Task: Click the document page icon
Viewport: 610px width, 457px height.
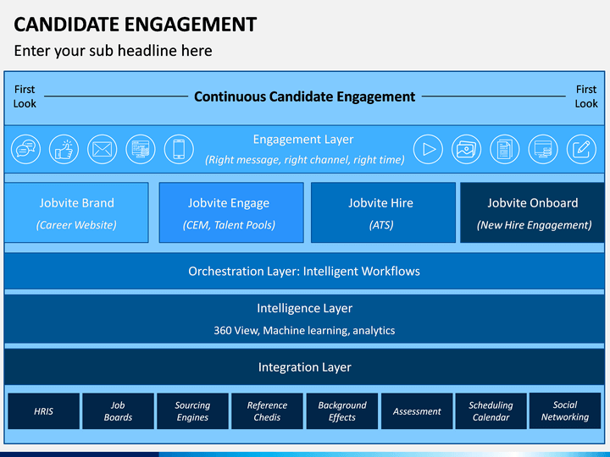Action: pyautogui.click(x=505, y=149)
